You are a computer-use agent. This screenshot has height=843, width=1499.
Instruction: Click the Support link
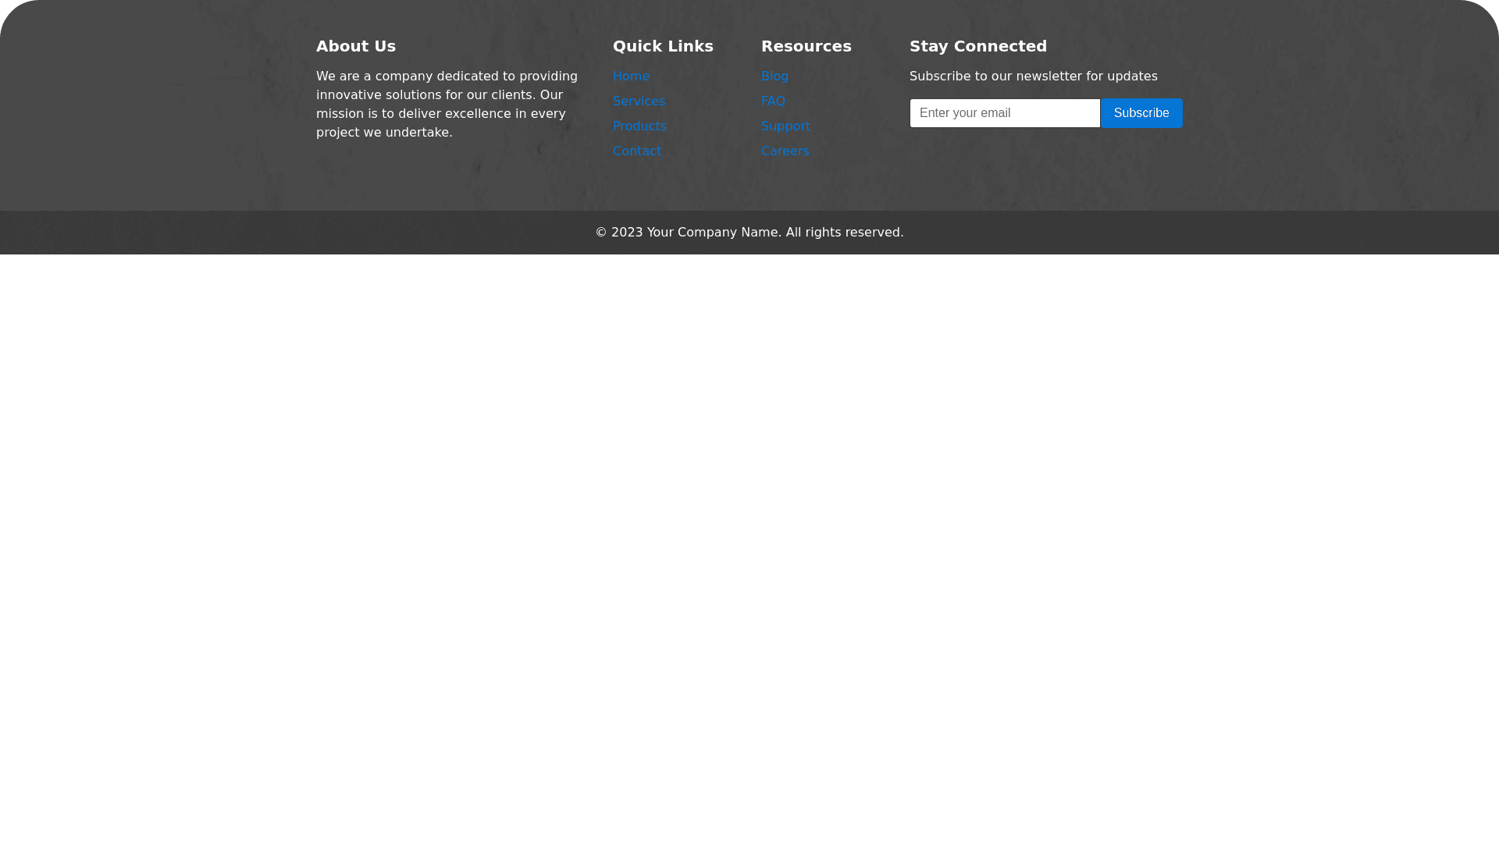coord(785,126)
